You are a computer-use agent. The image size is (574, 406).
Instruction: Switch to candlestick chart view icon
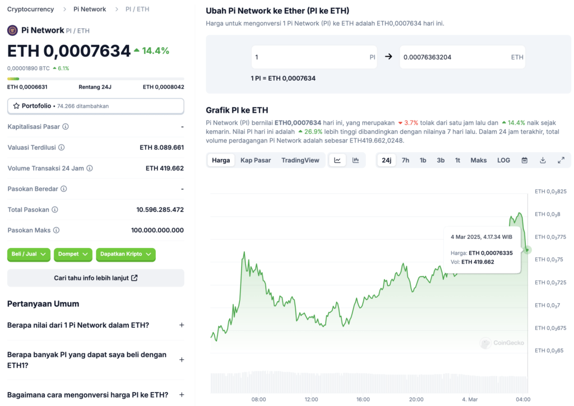click(x=355, y=160)
